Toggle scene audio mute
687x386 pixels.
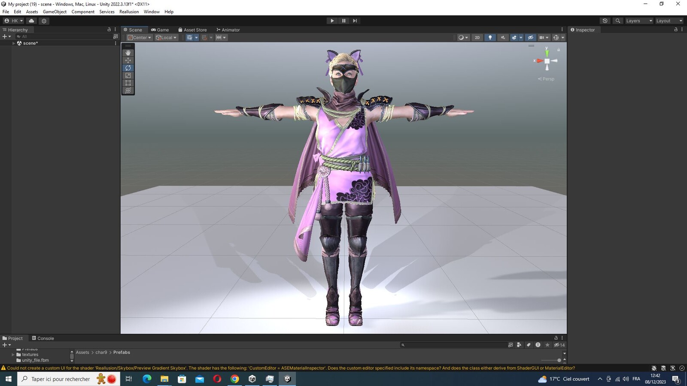(x=503, y=37)
